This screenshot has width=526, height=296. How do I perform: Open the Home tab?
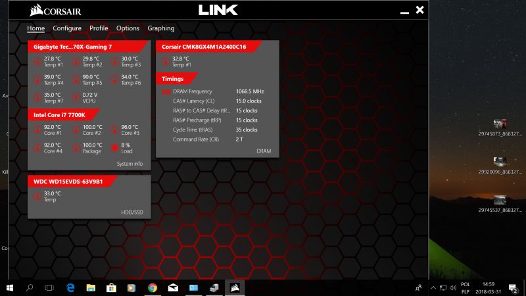pyautogui.click(x=36, y=28)
